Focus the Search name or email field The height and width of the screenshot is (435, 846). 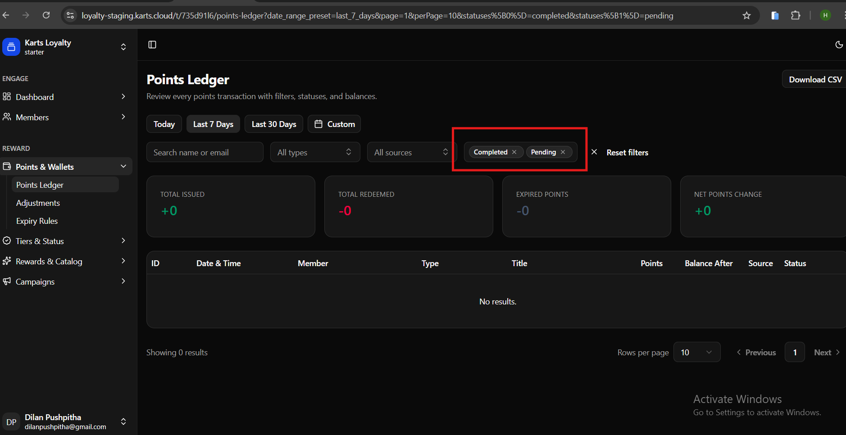(x=205, y=153)
